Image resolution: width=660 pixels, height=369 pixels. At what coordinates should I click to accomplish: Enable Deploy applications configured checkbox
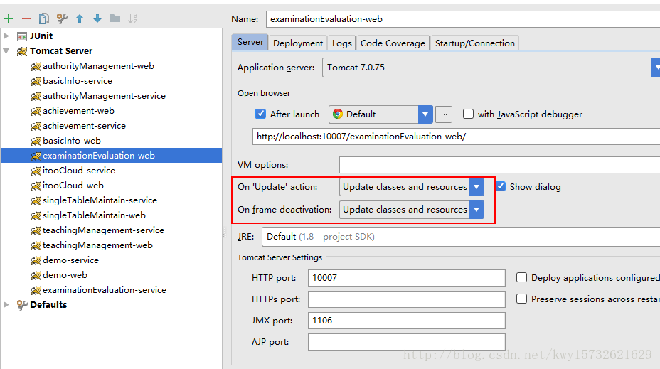click(521, 278)
